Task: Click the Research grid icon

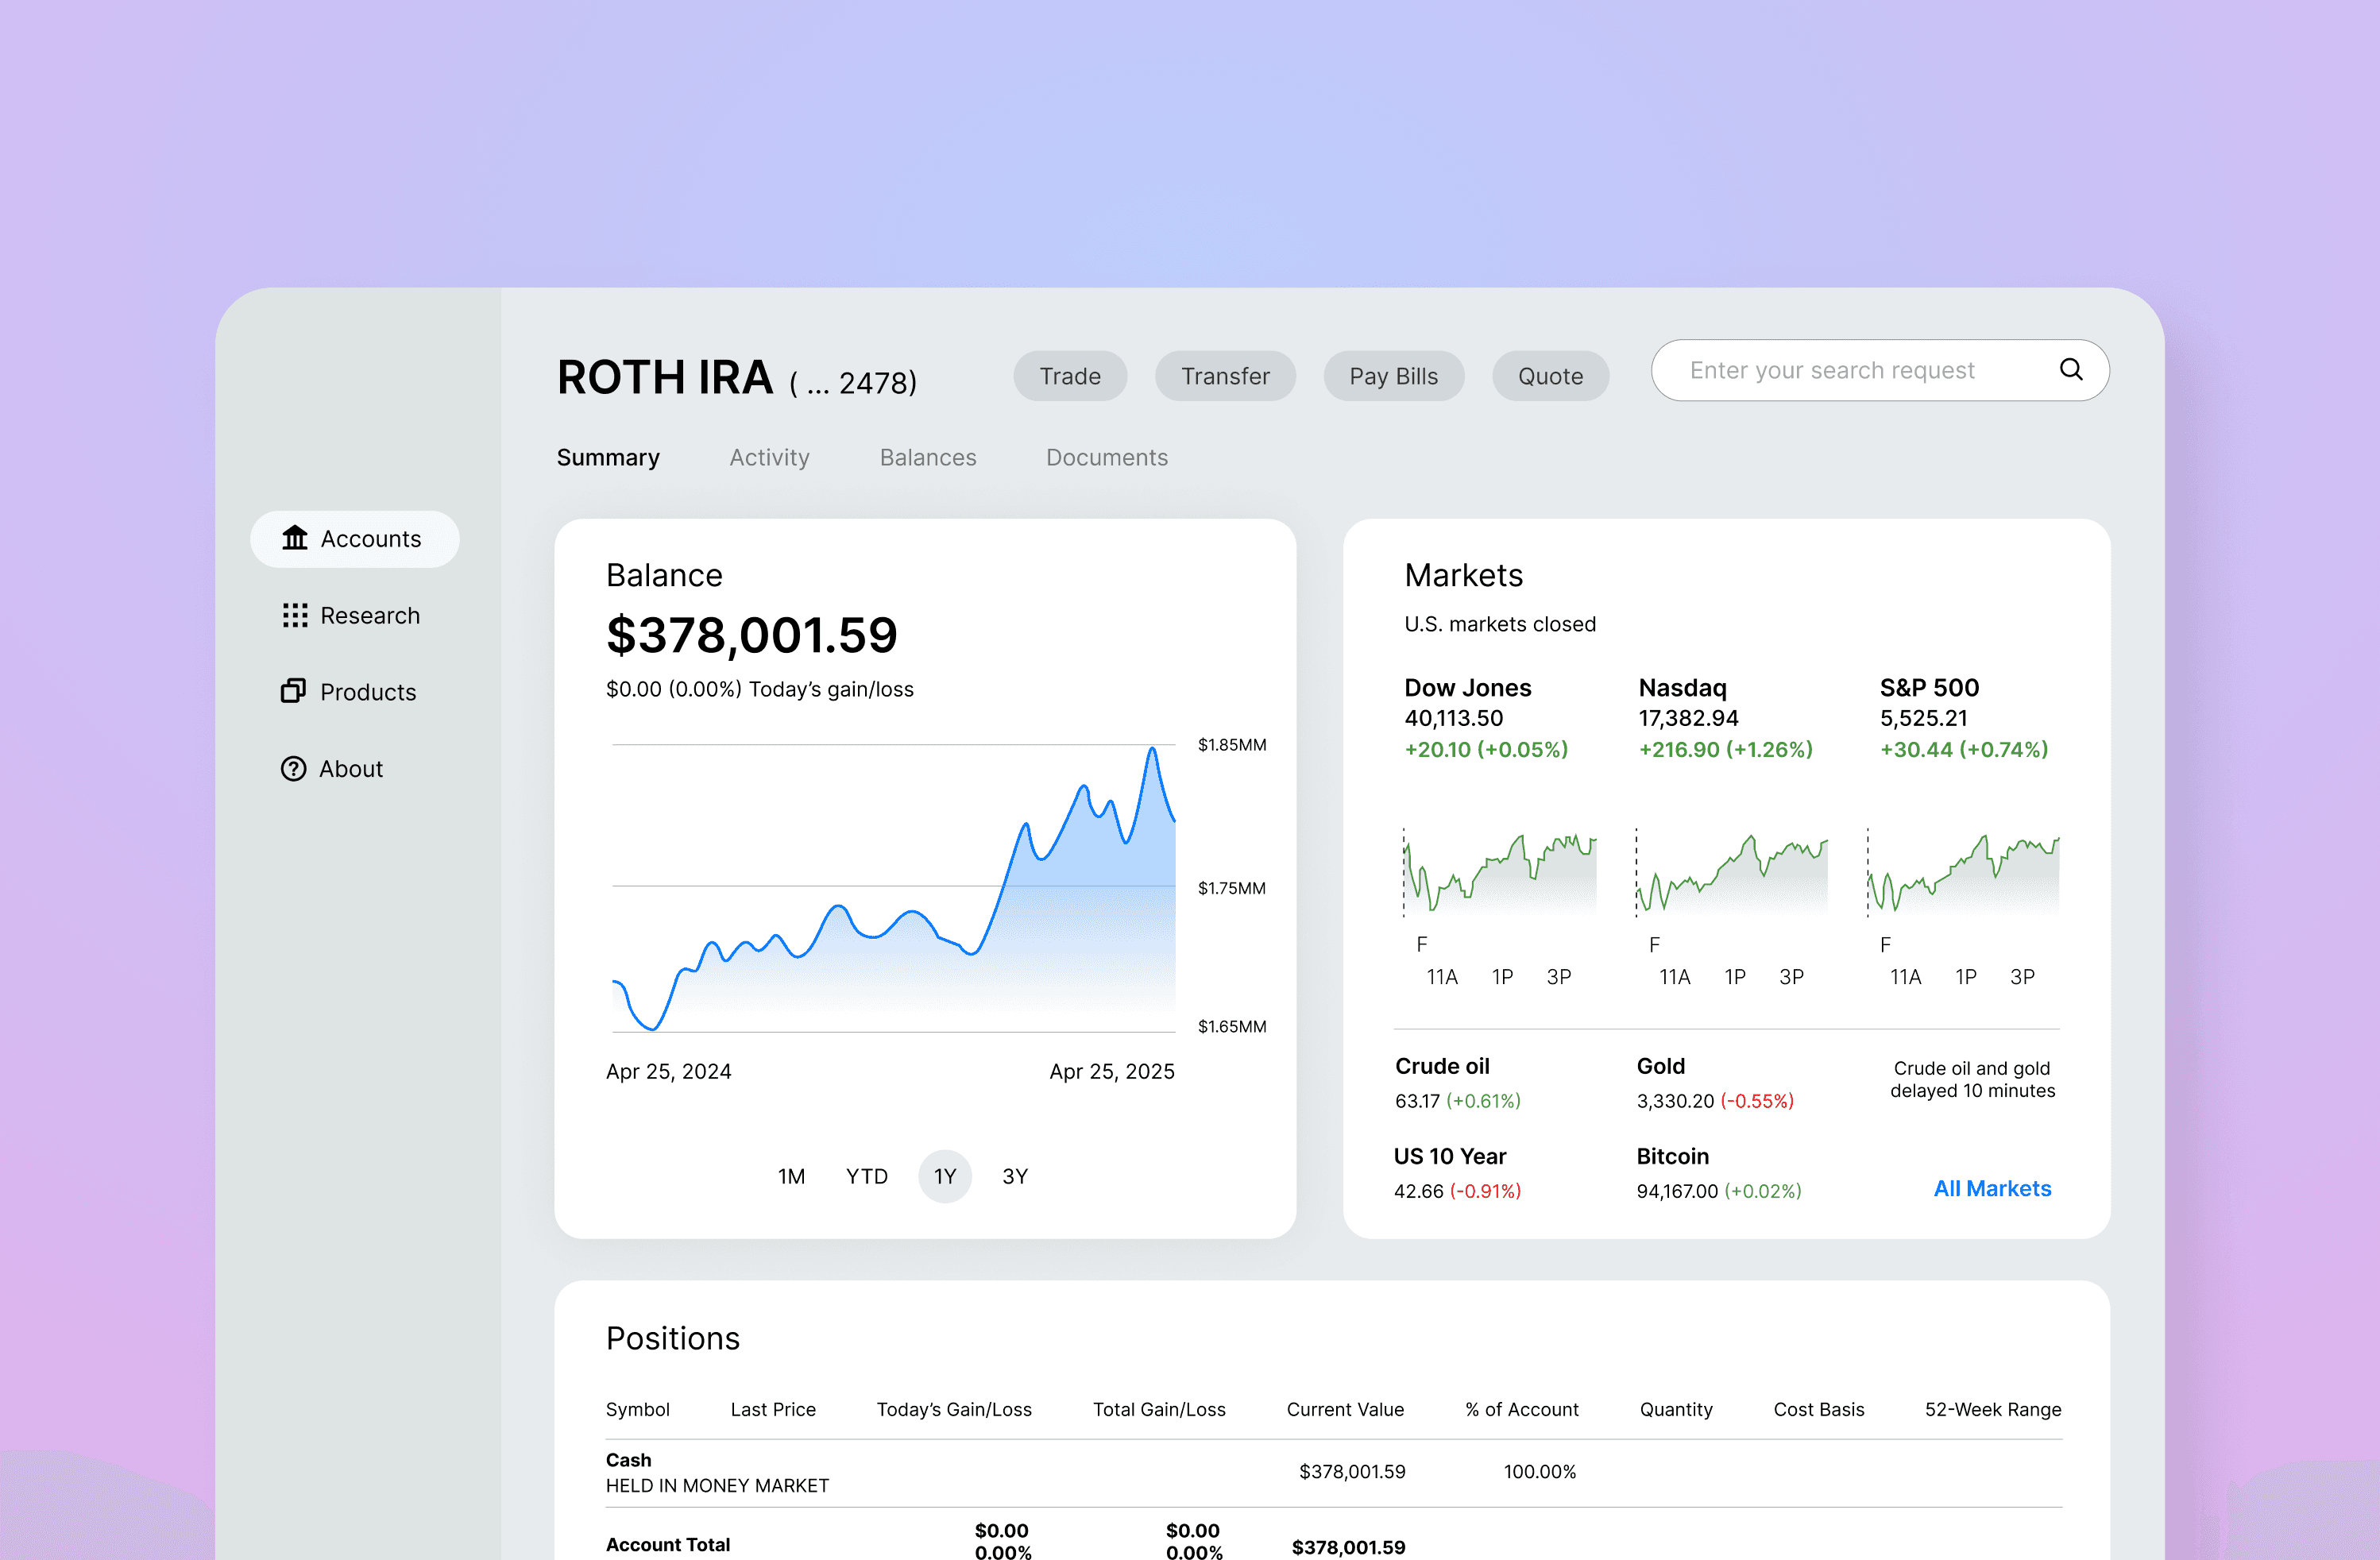Action: tap(294, 615)
